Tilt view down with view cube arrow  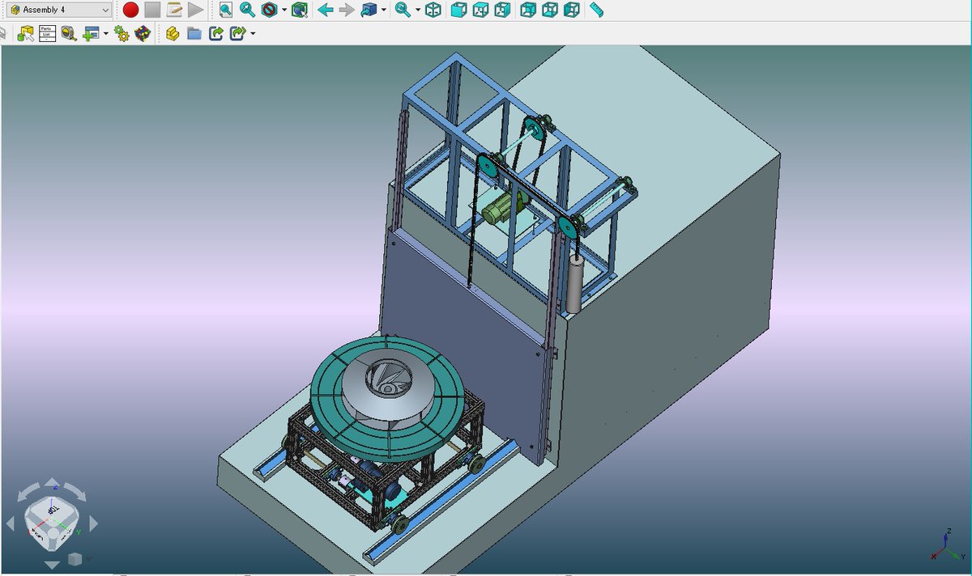(x=52, y=564)
